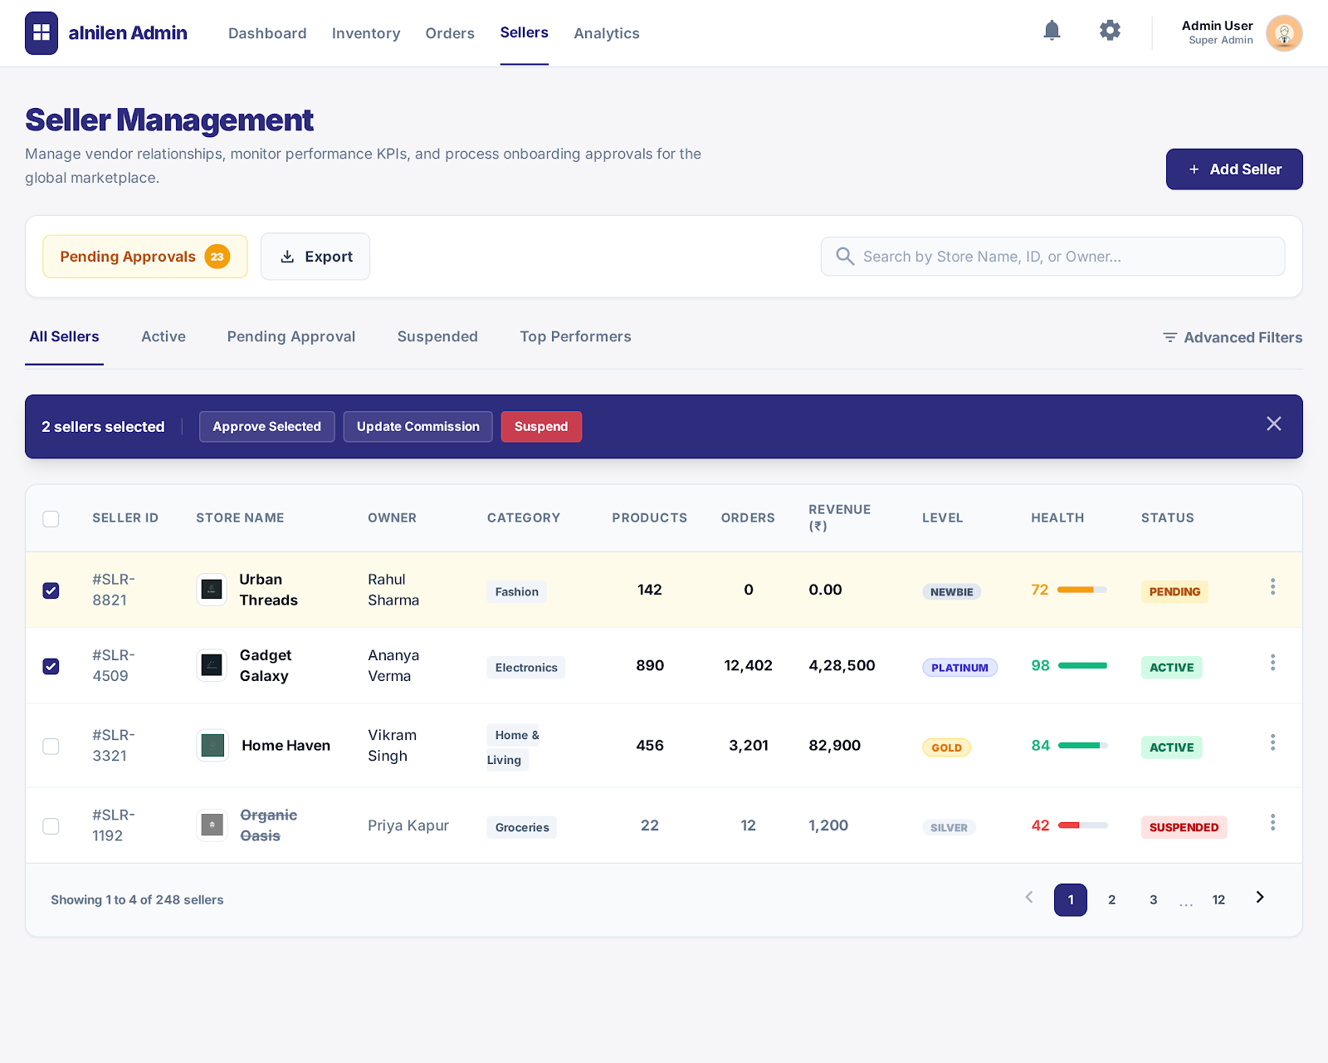
Task: Open the actions menu for Organic Oasis
Action: tap(1272, 821)
